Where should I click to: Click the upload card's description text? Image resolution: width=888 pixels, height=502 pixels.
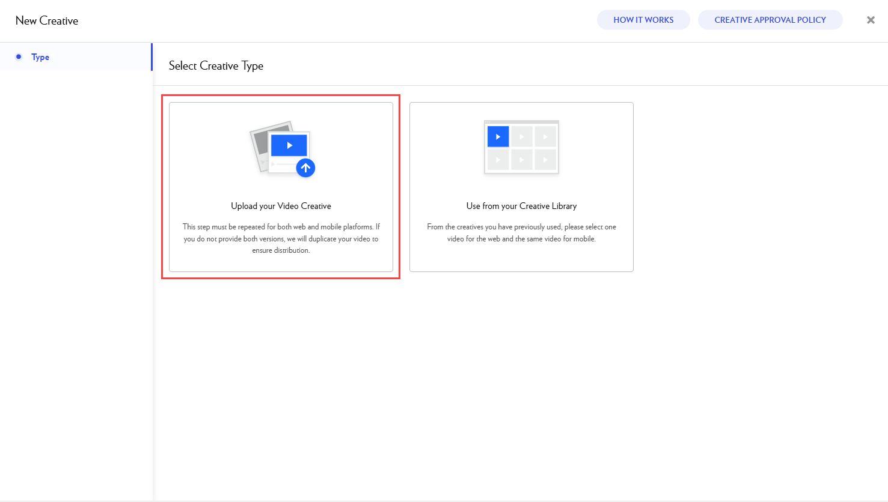281,238
